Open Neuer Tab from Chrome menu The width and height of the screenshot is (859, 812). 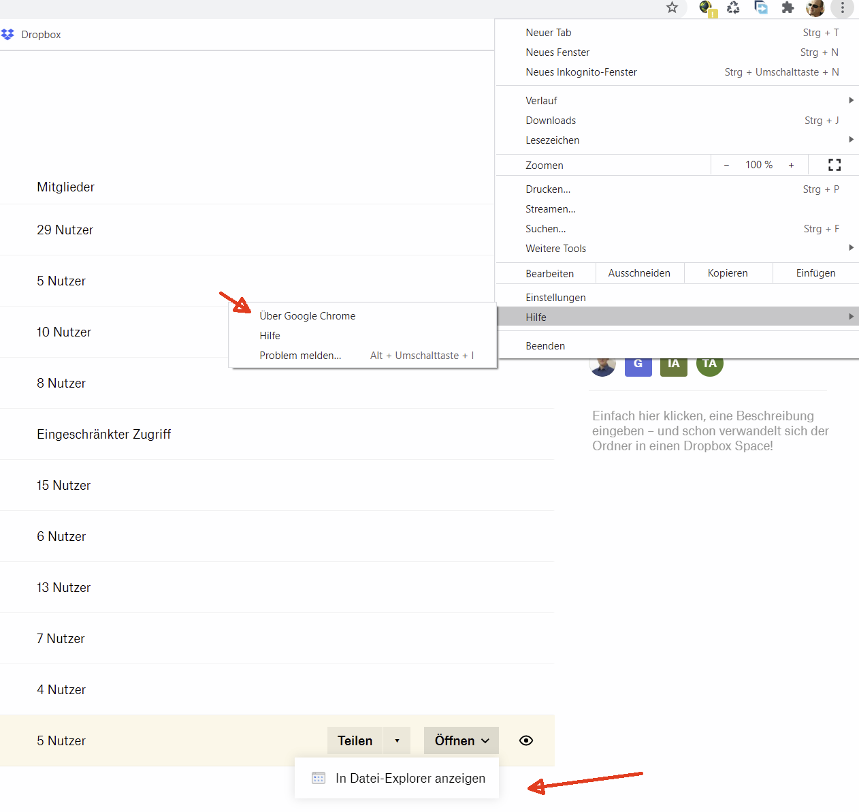[x=677, y=33]
